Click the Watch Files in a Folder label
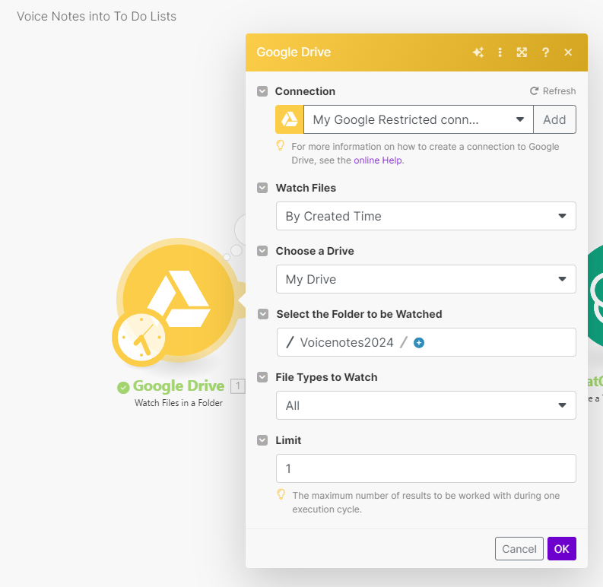Viewport: 603px width, 587px height. coord(179,403)
